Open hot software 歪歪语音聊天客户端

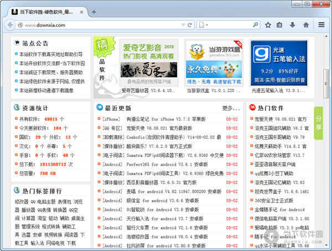point(275,165)
